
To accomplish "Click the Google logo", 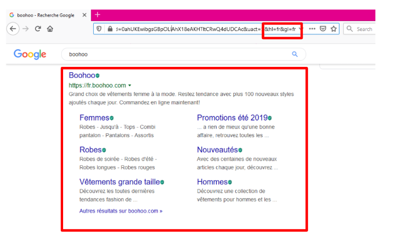I will coord(30,54).
